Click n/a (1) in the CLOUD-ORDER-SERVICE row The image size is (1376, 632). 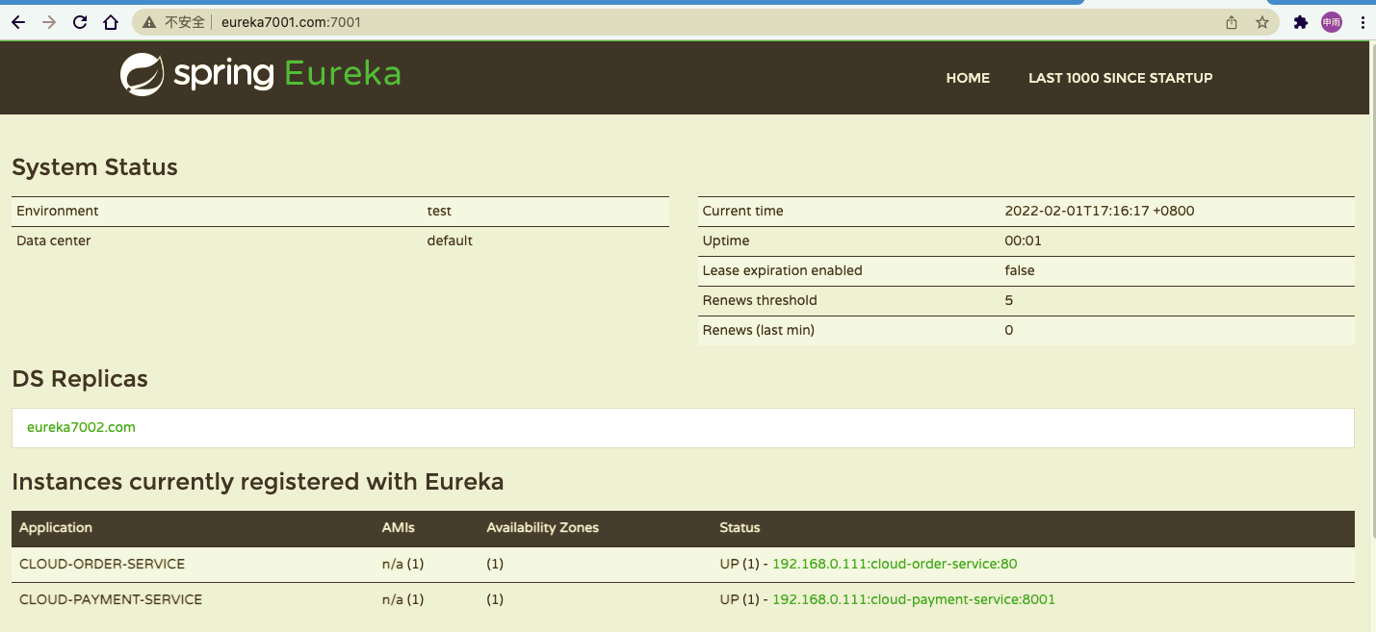[402, 564]
